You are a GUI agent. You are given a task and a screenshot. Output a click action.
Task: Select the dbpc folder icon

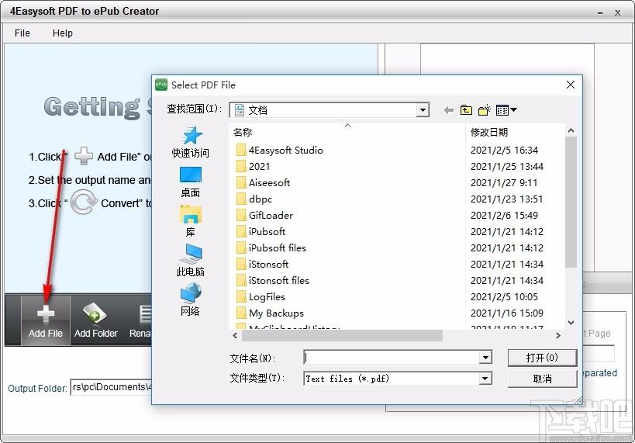click(241, 199)
